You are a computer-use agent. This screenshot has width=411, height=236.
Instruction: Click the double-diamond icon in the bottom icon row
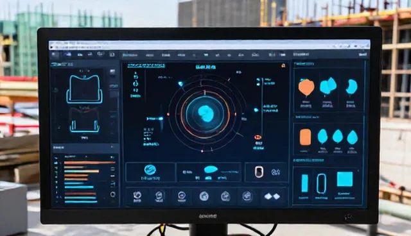coord(272,196)
